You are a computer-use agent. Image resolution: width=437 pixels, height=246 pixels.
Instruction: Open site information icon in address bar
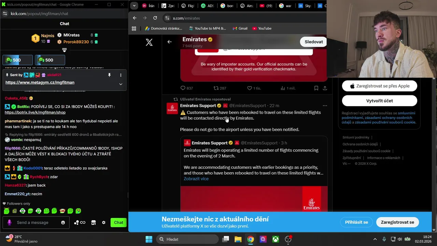click(x=167, y=18)
